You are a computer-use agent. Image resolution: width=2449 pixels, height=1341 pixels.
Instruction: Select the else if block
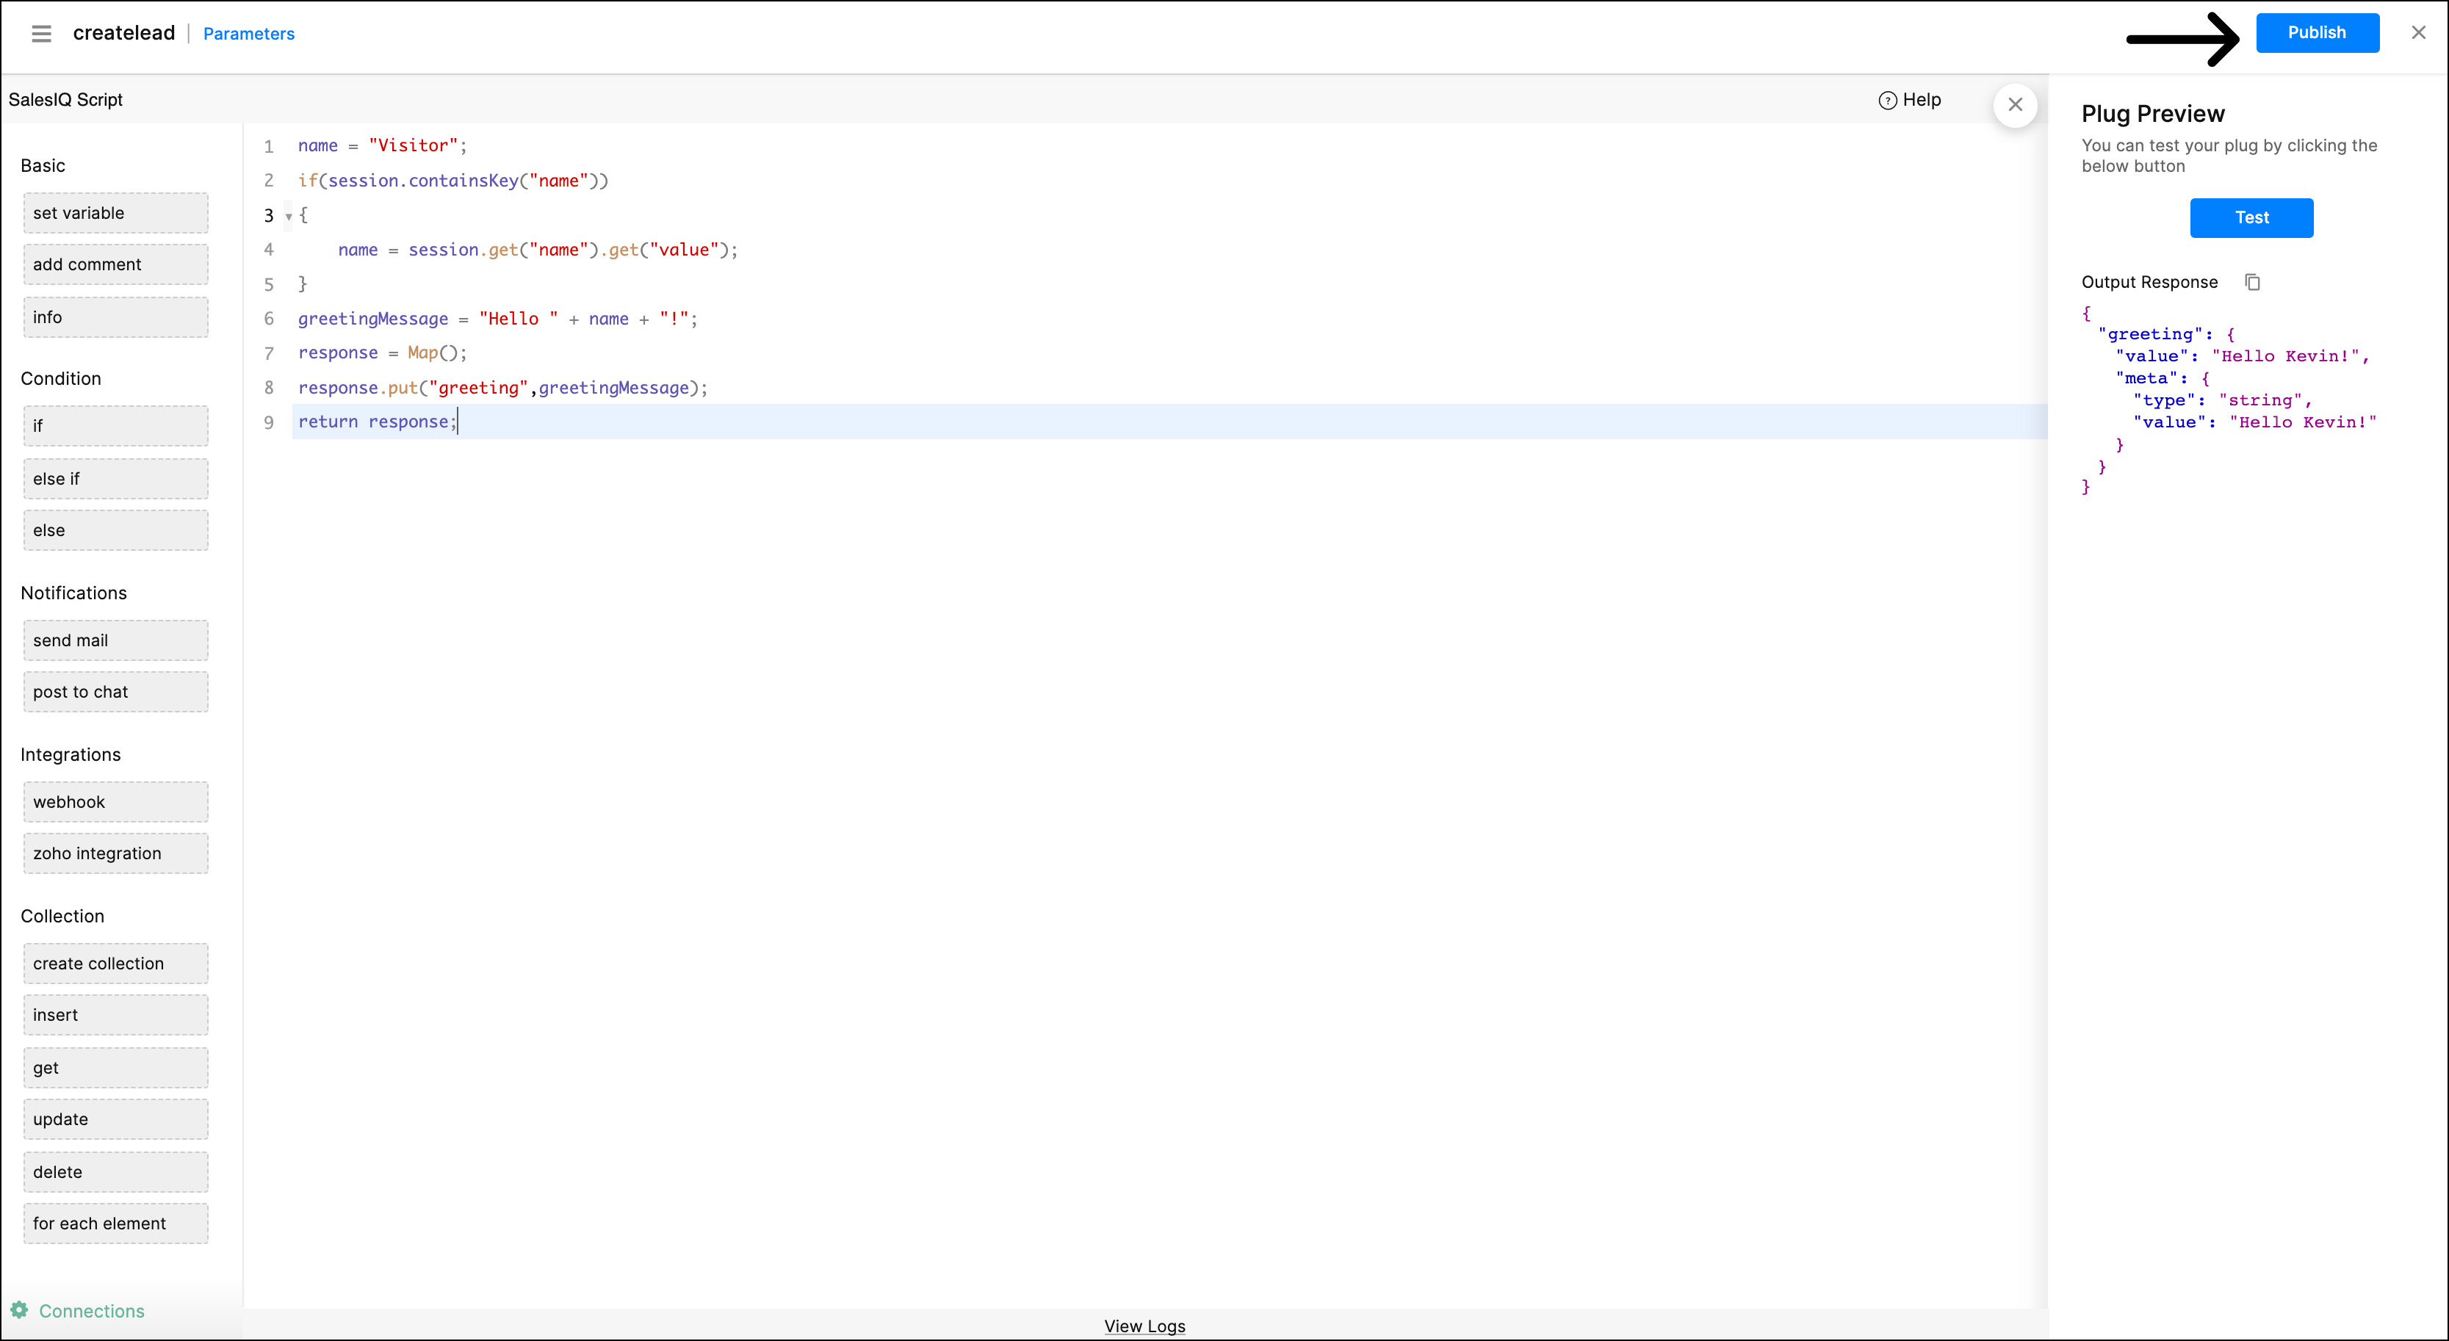[x=116, y=479]
